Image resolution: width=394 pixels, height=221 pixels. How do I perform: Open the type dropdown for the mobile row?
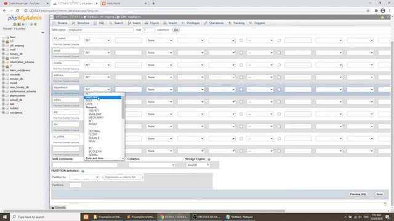point(97,65)
